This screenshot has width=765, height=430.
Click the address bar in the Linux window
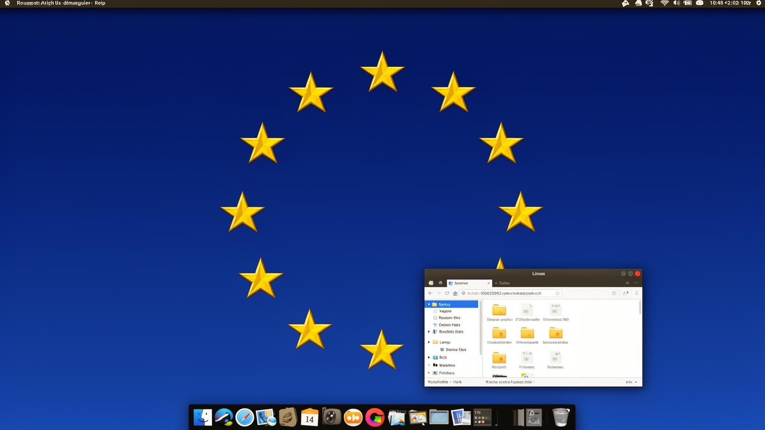pos(510,293)
